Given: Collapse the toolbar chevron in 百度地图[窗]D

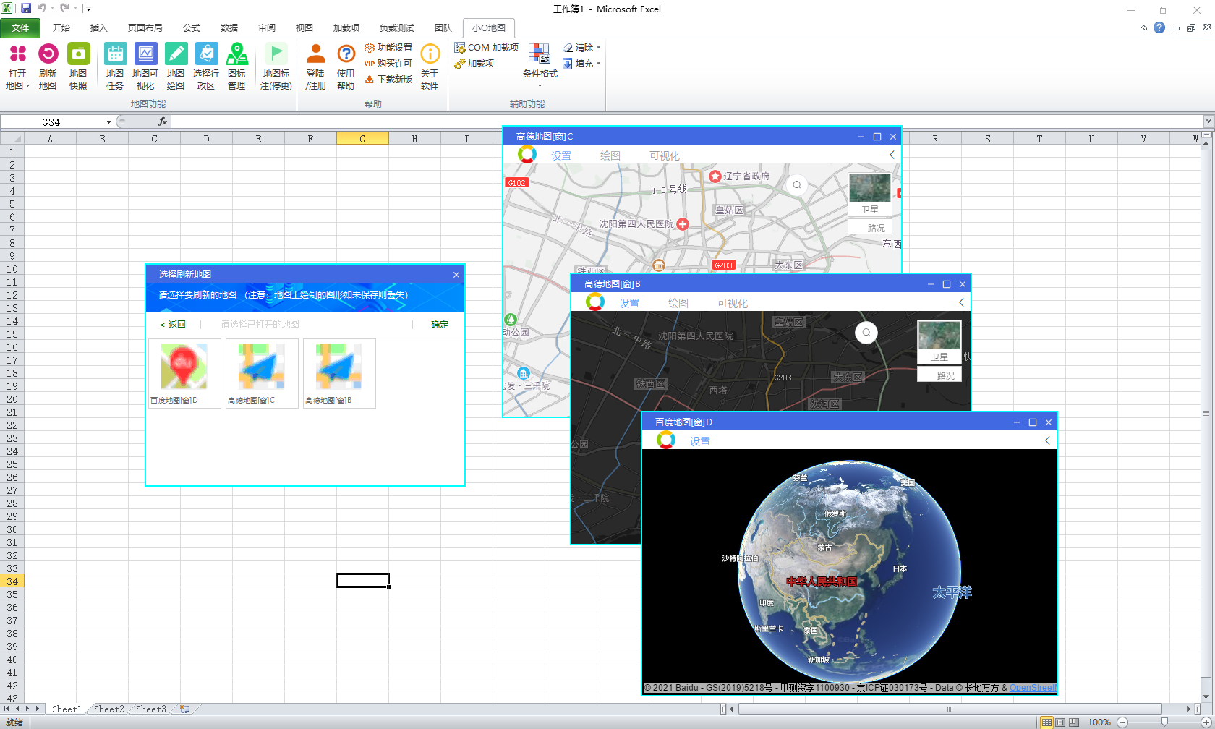Looking at the screenshot, I should pos(1047,440).
